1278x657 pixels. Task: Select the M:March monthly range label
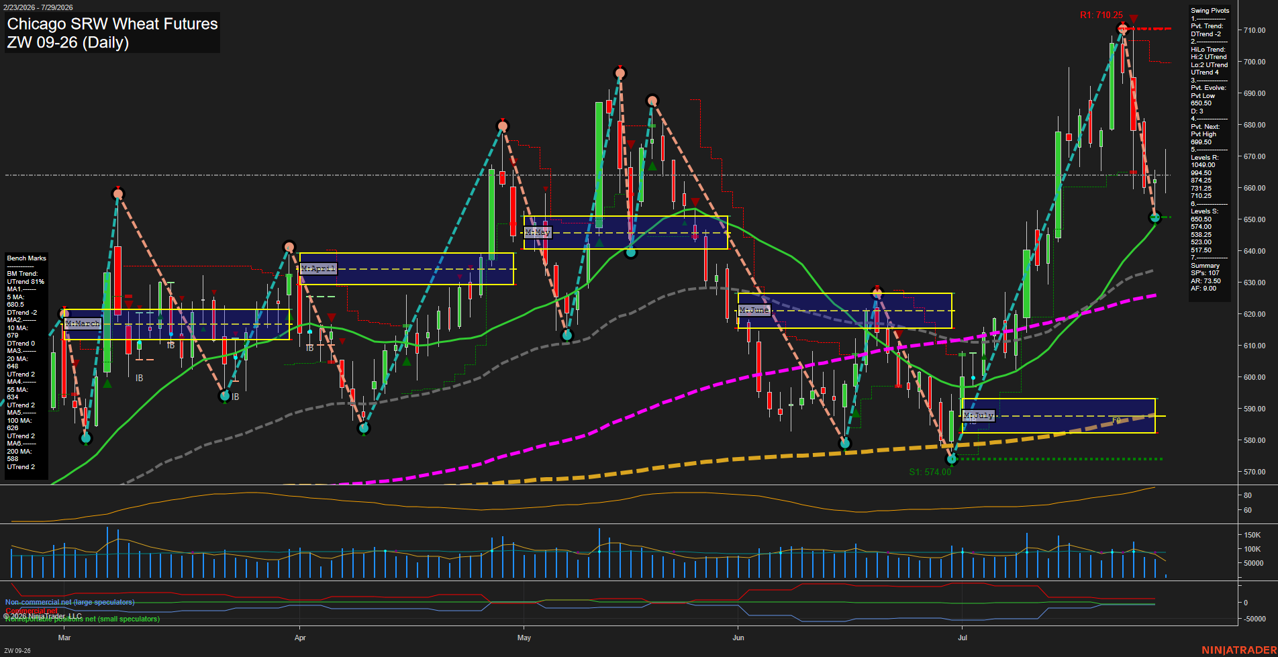pos(83,324)
